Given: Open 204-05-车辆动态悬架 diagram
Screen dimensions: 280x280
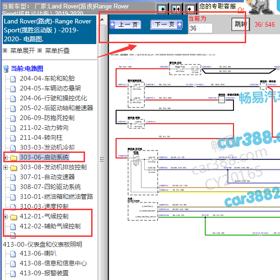Looking at the screenshot, I should point(50,88).
